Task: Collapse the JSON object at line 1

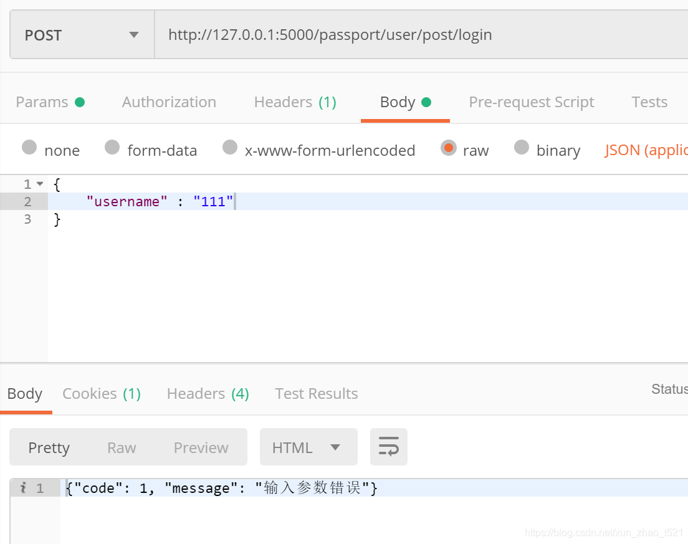Action: tap(40, 184)
